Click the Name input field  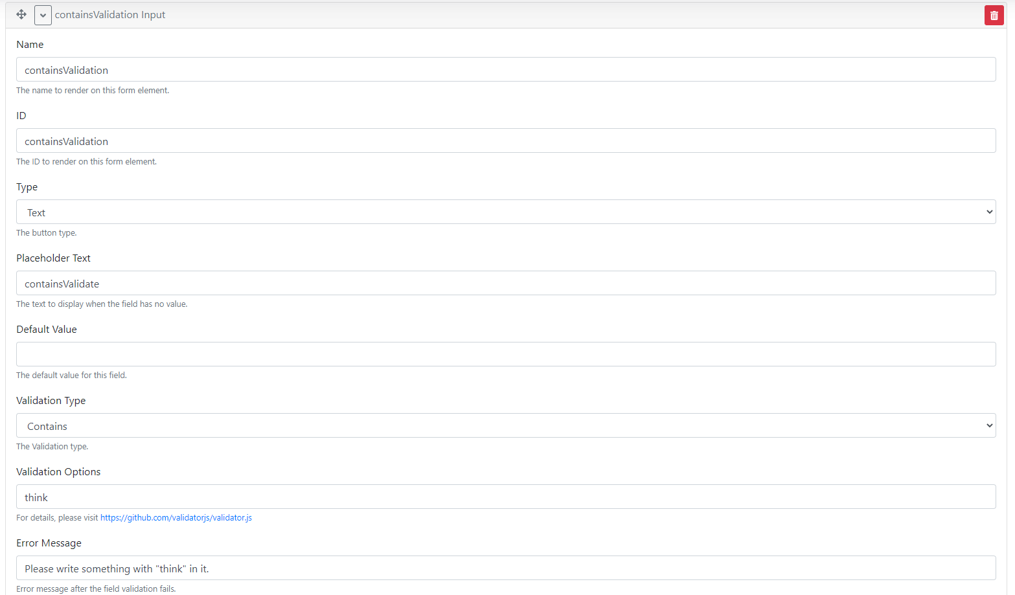tap(506, 69)
